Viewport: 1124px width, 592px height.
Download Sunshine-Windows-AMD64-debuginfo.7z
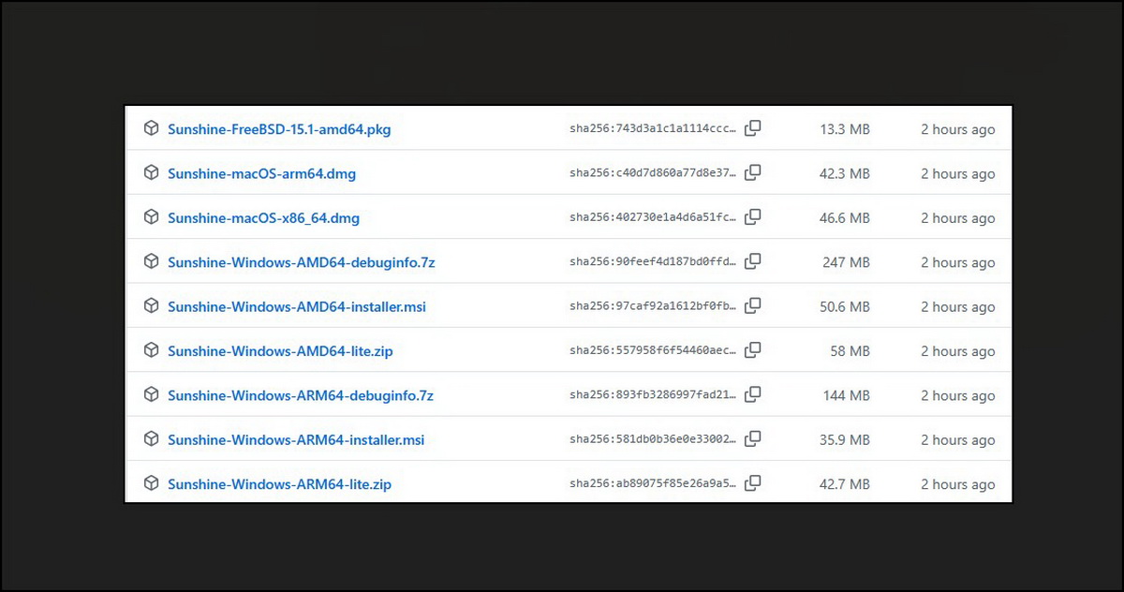click(x=302, y=262)
